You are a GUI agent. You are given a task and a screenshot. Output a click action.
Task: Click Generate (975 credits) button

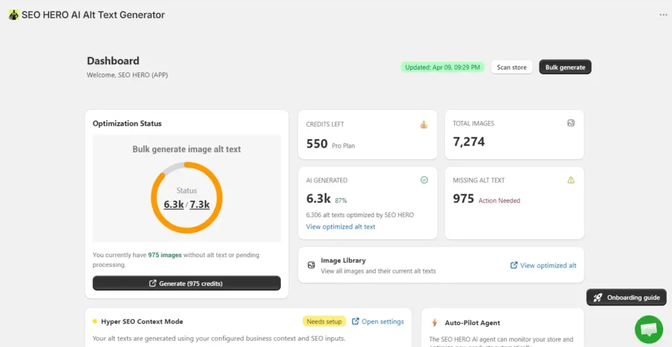coord(186,283)
